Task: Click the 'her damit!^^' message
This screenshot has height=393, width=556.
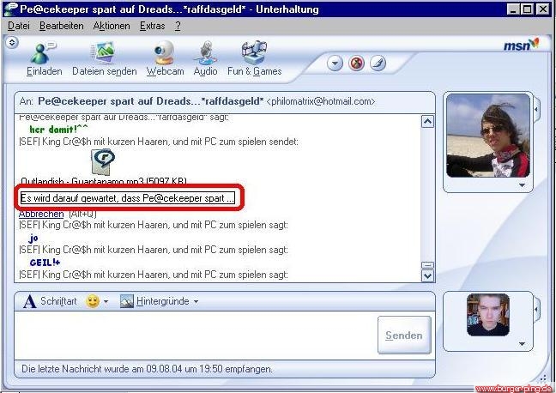Action: pos(58,129)
